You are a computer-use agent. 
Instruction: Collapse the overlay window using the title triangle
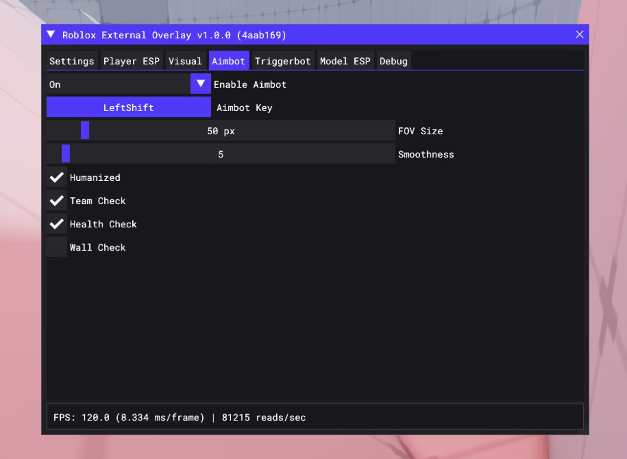tap(50, 34)
